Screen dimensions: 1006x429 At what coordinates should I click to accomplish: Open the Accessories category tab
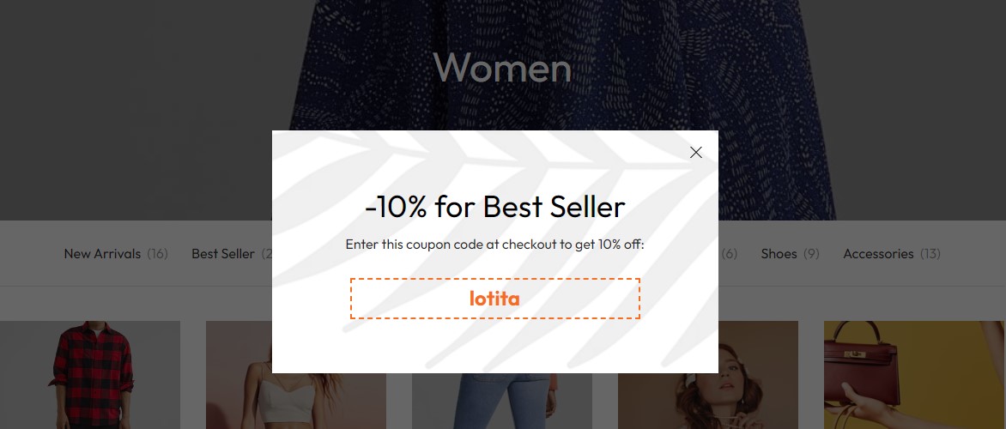[878, 254]
